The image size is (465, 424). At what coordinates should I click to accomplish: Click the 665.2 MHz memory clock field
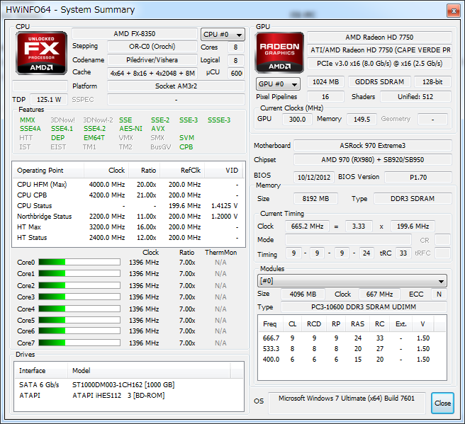(307, 227)
